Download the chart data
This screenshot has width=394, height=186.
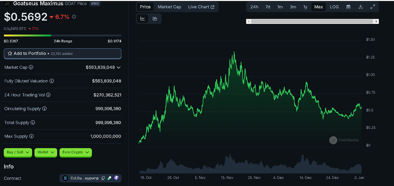(361, 7)
